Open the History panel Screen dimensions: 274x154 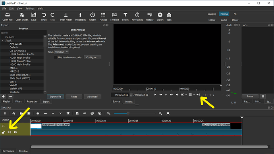click(150, 17)
